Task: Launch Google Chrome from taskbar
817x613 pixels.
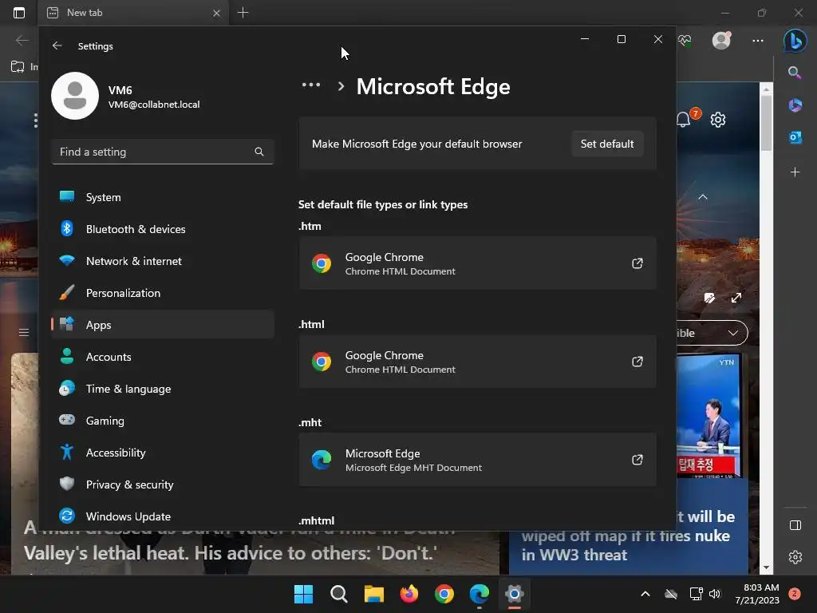Action: pos(444,594)
